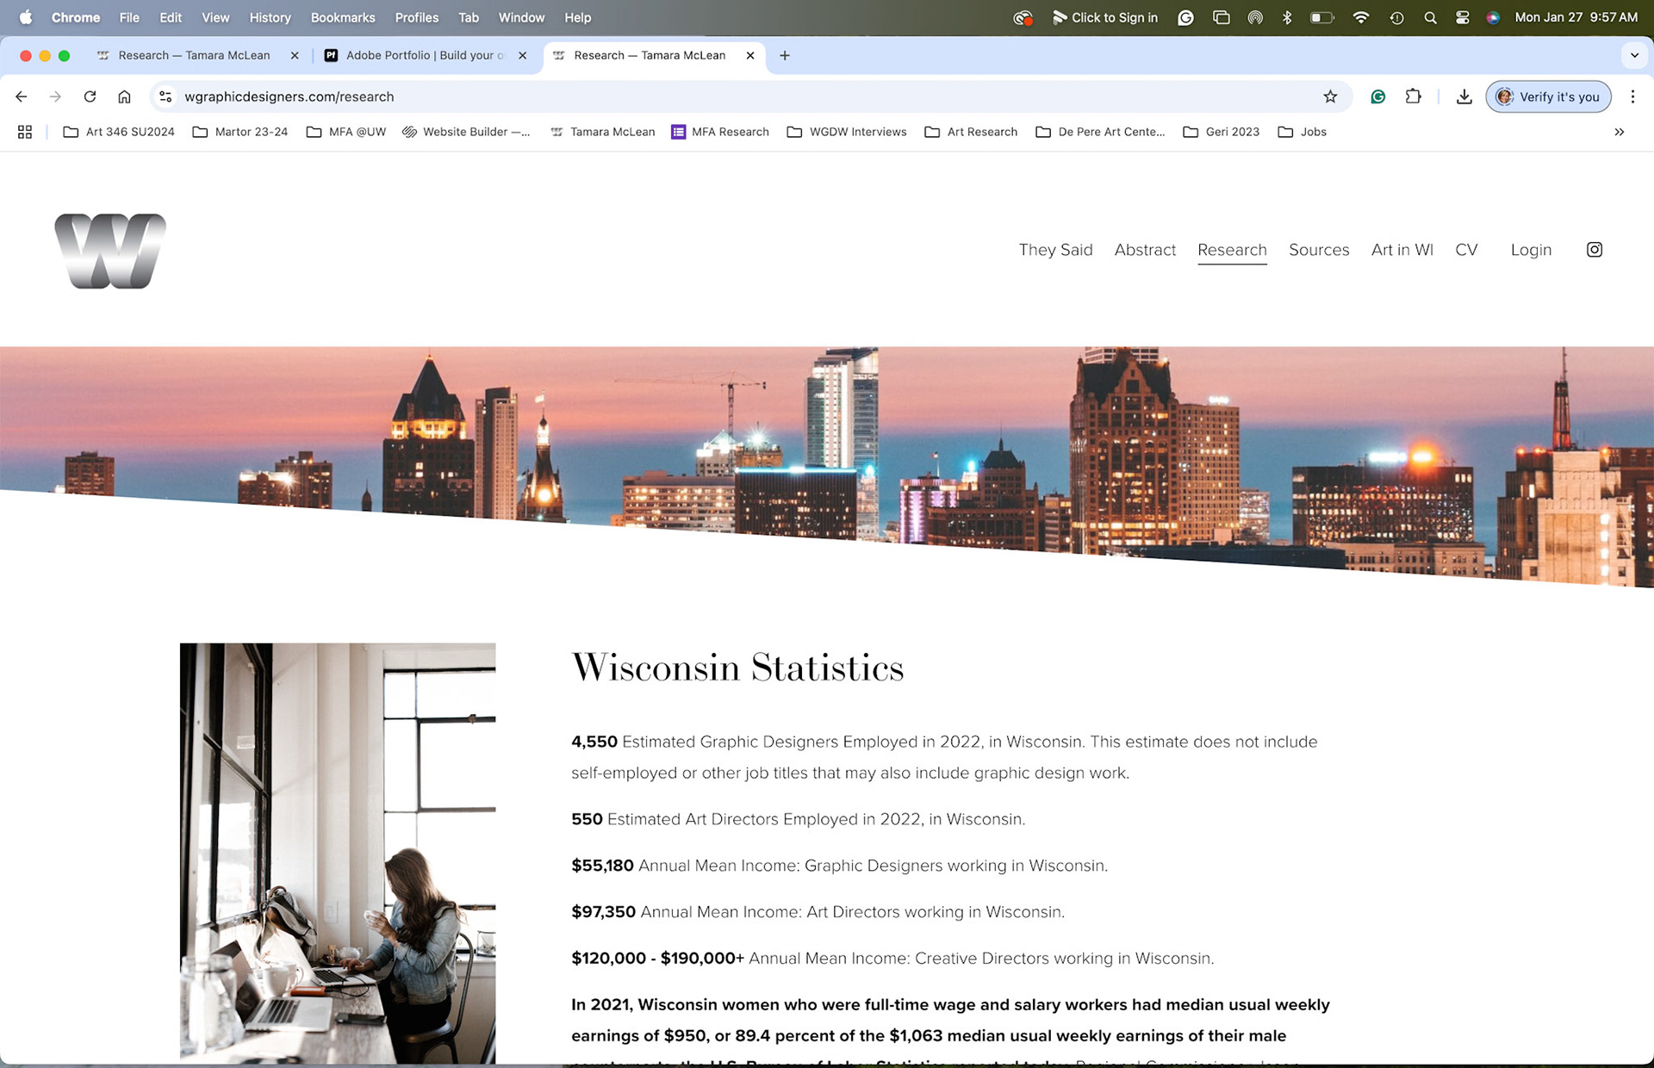Open the WGDW Interviews bookmark folder
1654x1068 pixels.
(x=847, y=132)
